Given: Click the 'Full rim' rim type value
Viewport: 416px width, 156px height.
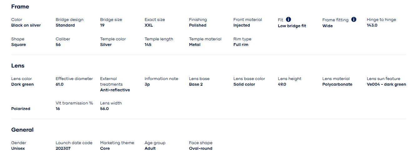Looking at the screenshot, I should coord(241,45).
